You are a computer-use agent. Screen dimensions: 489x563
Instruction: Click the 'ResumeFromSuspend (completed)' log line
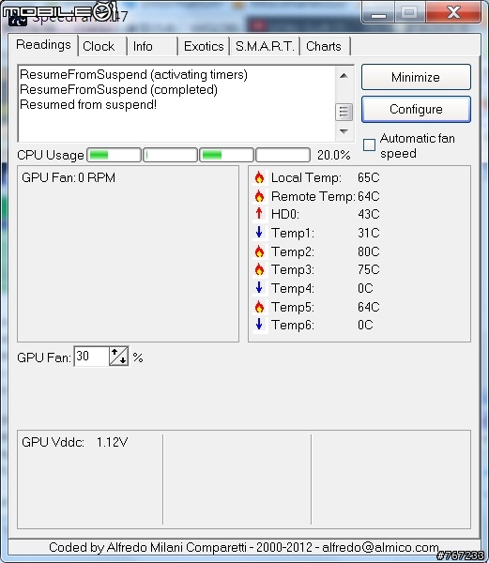[118, 89]
